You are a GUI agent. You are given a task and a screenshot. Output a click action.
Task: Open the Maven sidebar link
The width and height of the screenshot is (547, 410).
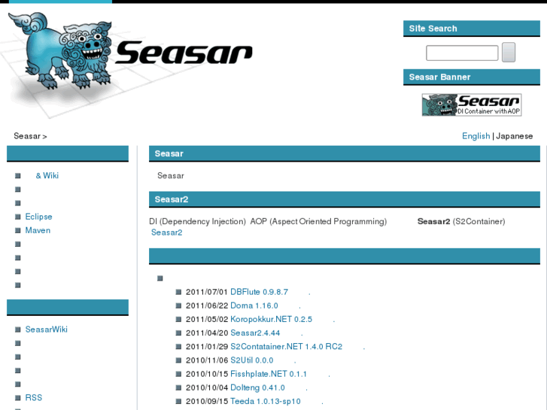point(38,230)
